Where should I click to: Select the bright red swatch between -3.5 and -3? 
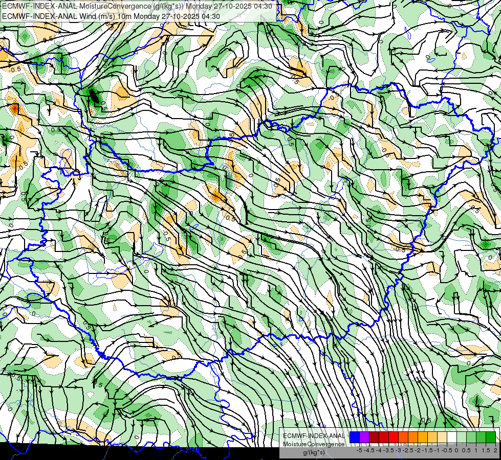[394, 438]
